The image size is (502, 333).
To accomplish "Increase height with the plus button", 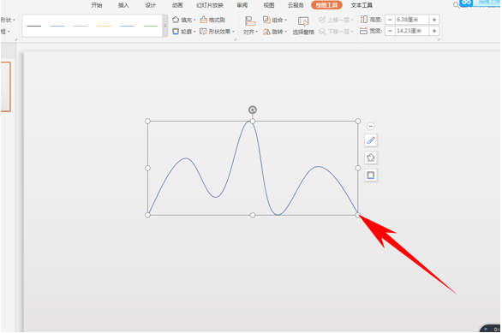I will coord(434,20).
